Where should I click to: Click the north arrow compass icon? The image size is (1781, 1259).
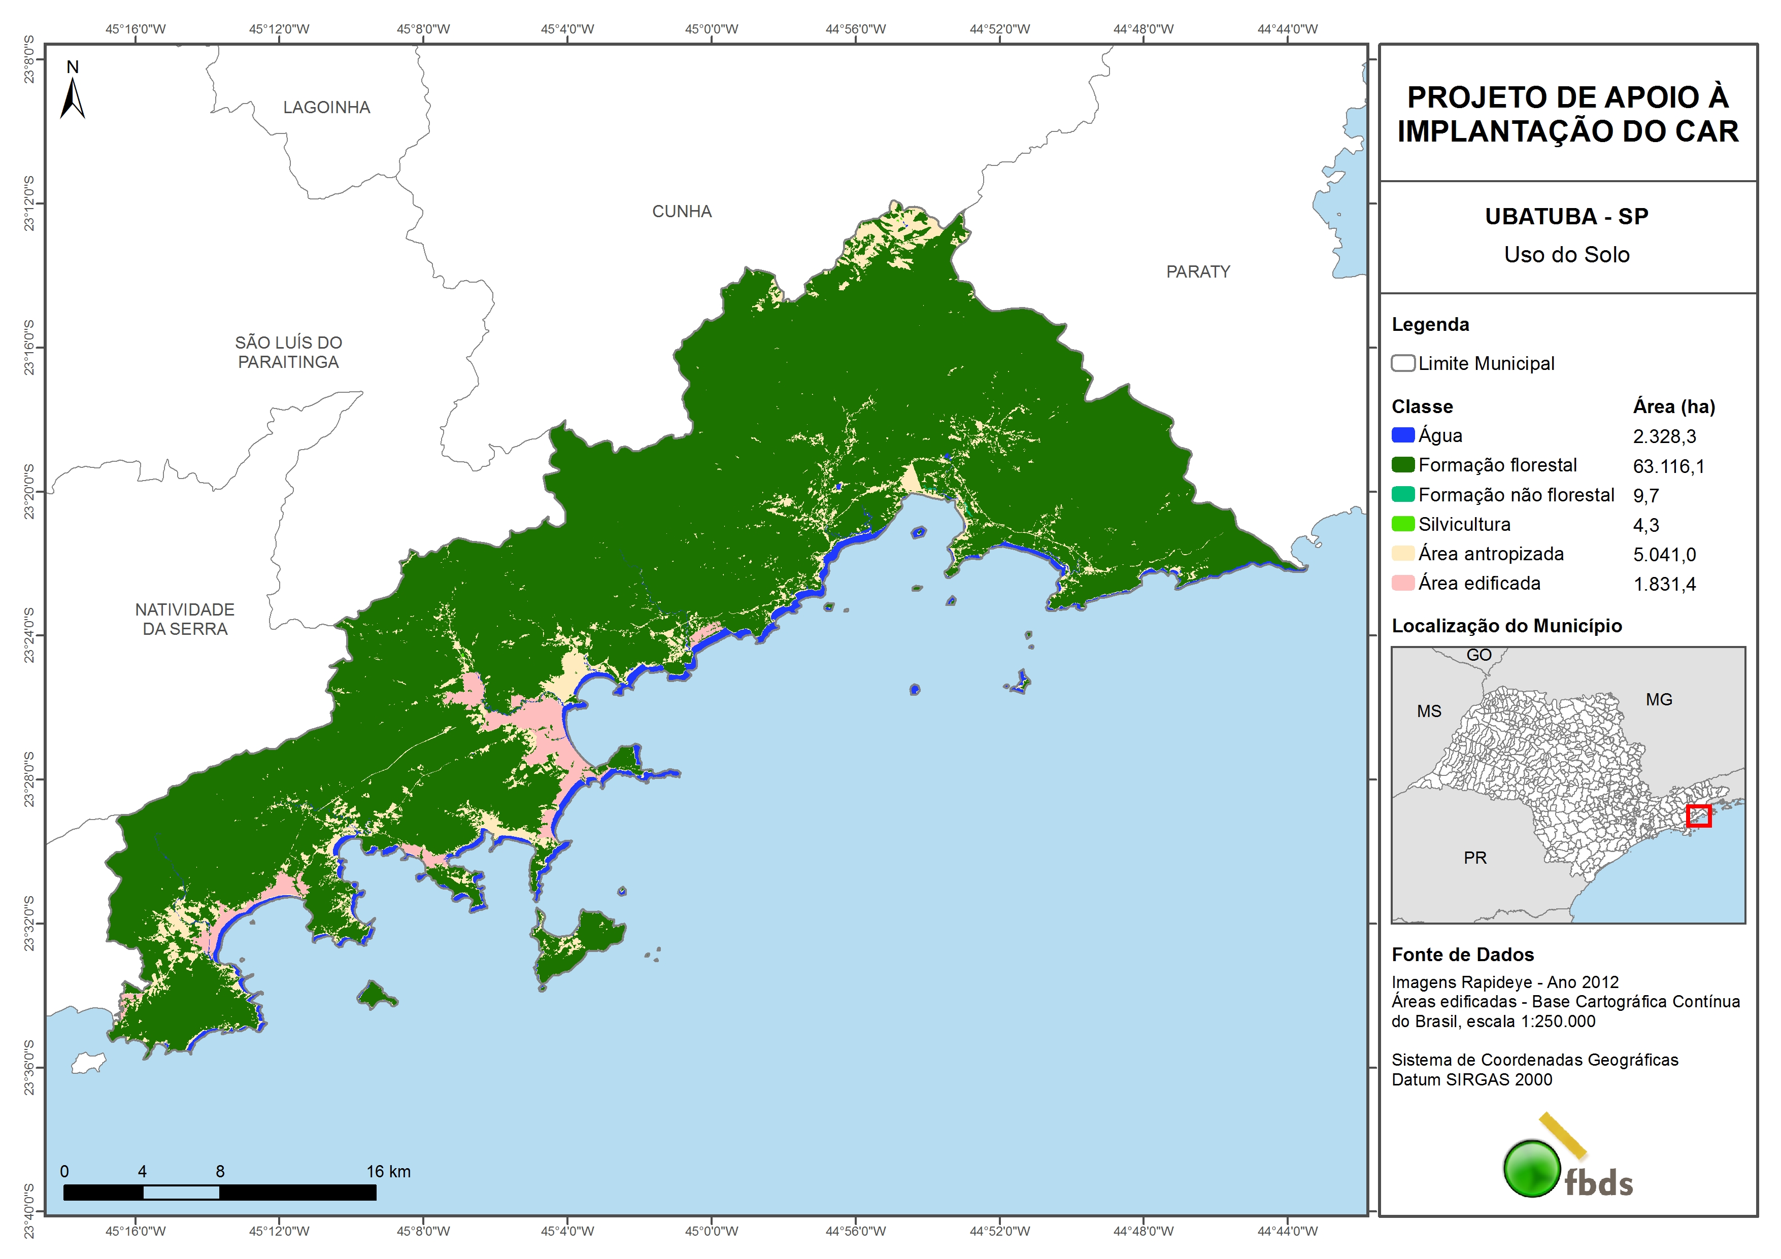click(73, 99)
